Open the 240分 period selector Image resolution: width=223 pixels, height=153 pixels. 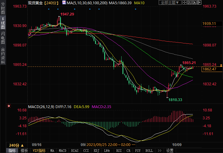(16, 145)
